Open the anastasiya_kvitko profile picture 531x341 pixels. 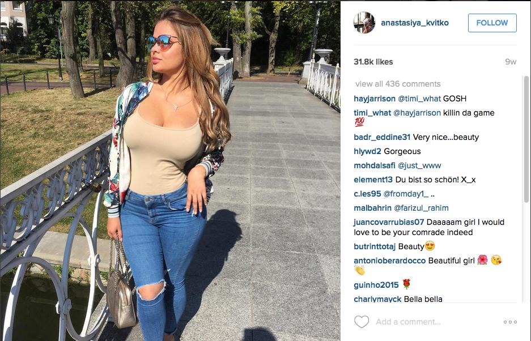click(x=364, y=23)
